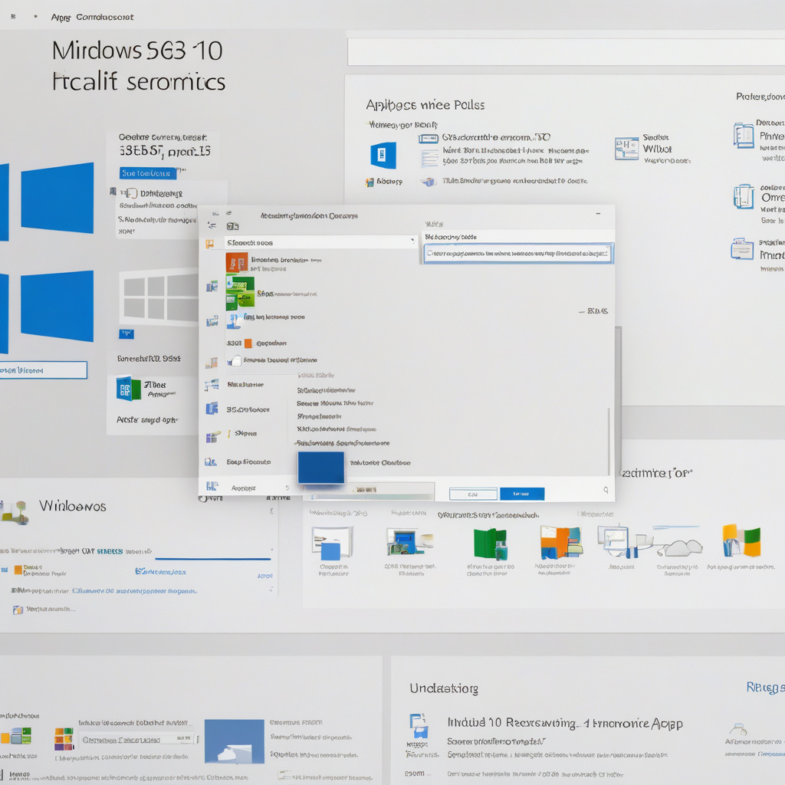Click the boxed toolbar icon below the dialog title
This screenshot has height=785, width=785.
[x=232, y=226]
